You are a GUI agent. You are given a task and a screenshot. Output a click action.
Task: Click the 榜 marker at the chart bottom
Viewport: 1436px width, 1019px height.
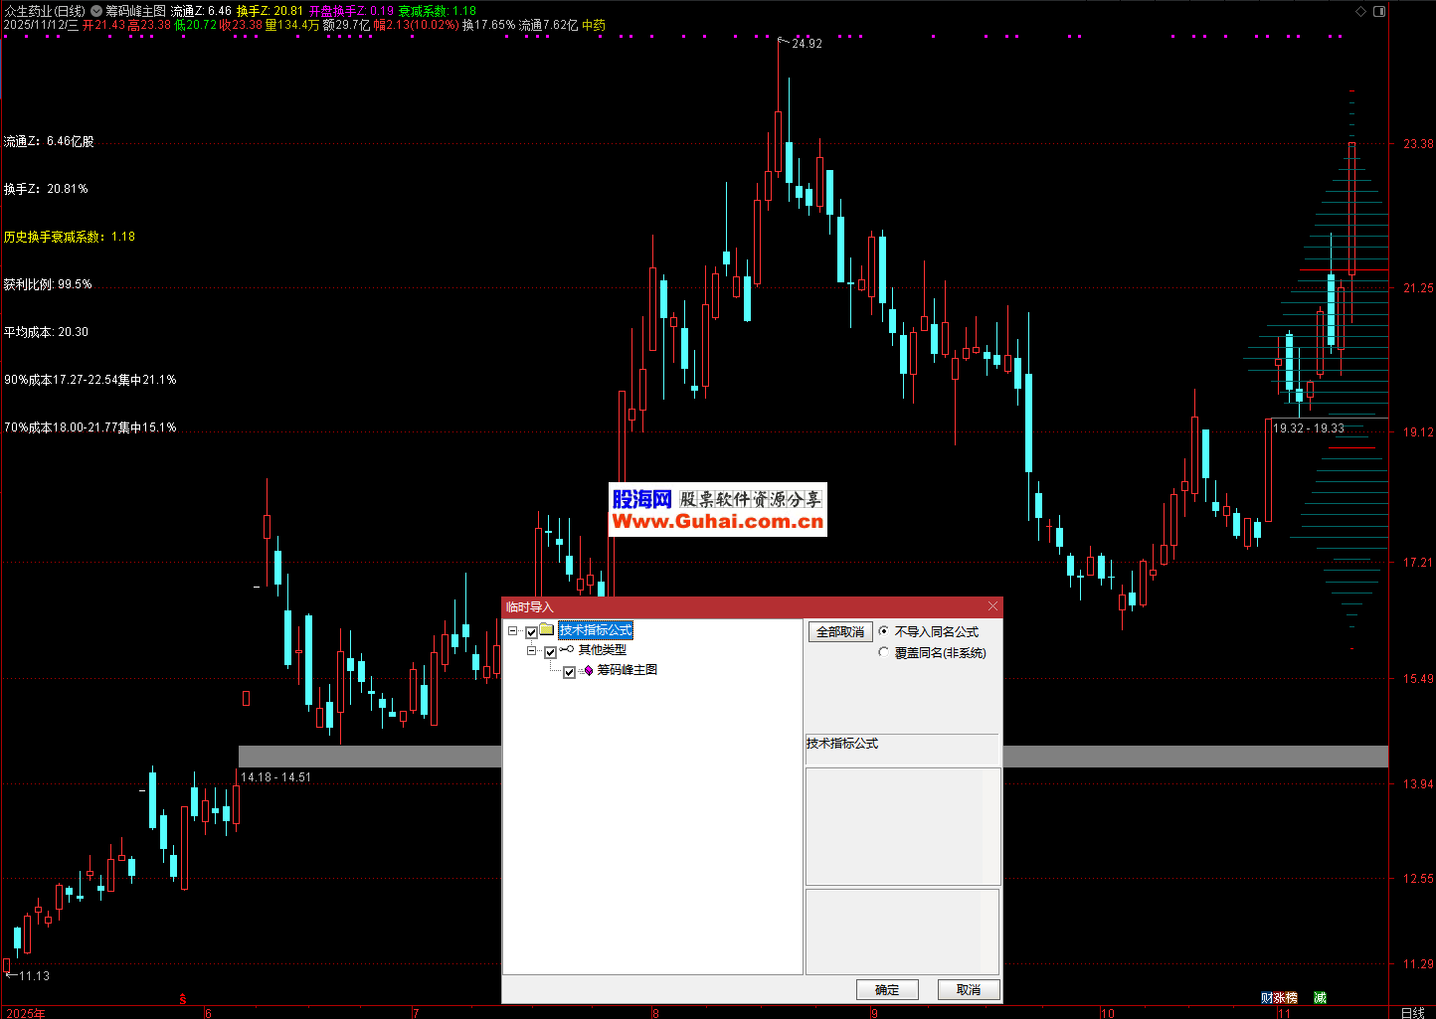1291,998
